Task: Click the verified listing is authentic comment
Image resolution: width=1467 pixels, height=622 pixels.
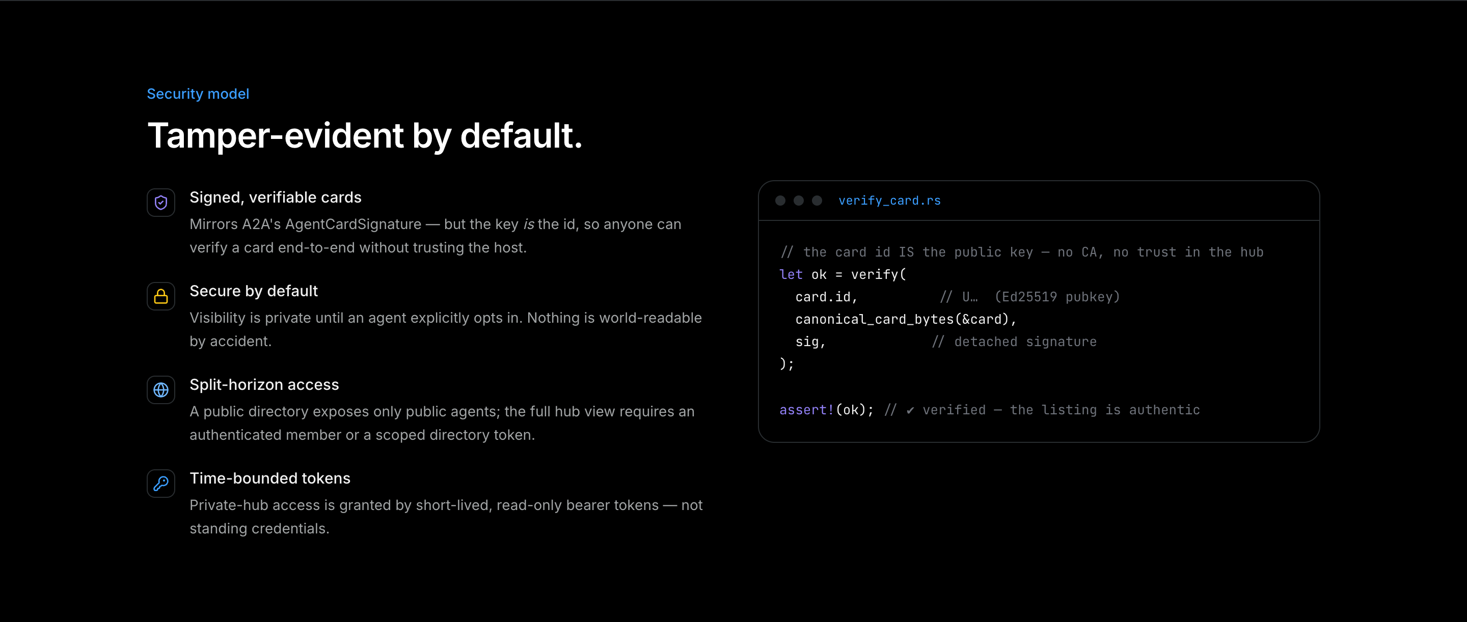Action: (1042, 410)
